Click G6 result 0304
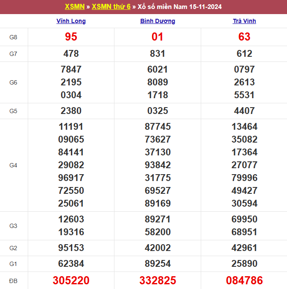This screenshot has height=289, width=287. tap(71, 95)
